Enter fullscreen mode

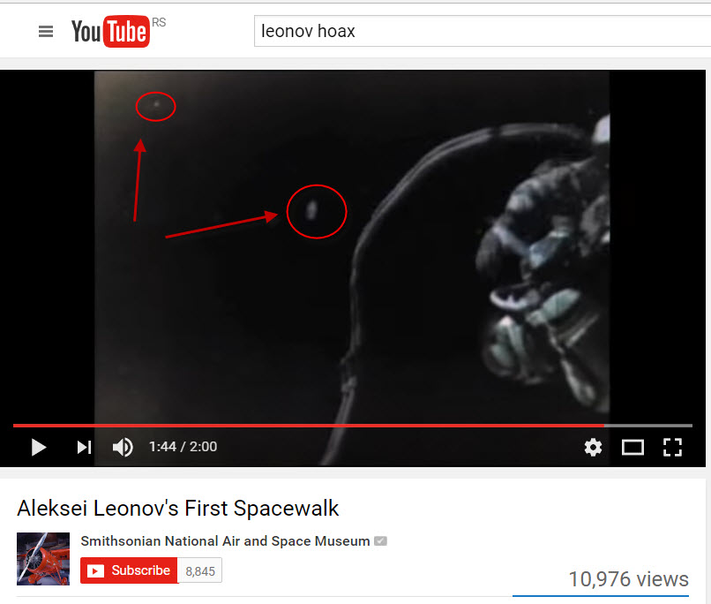672,447
